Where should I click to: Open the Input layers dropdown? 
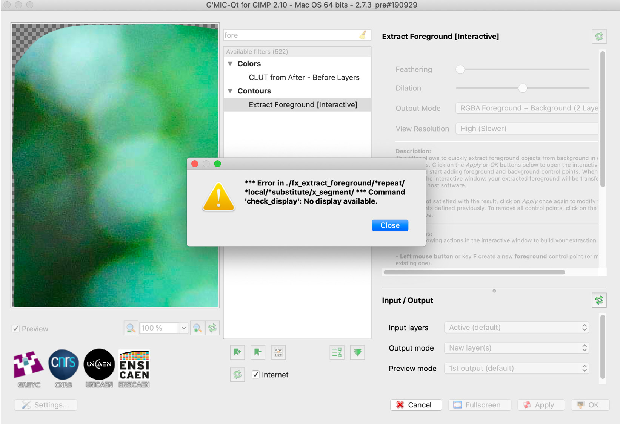pos(517,328)
